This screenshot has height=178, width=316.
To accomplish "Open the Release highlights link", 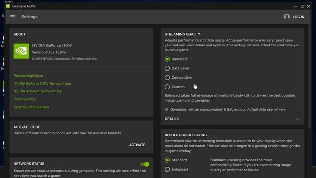I will 28,76.
